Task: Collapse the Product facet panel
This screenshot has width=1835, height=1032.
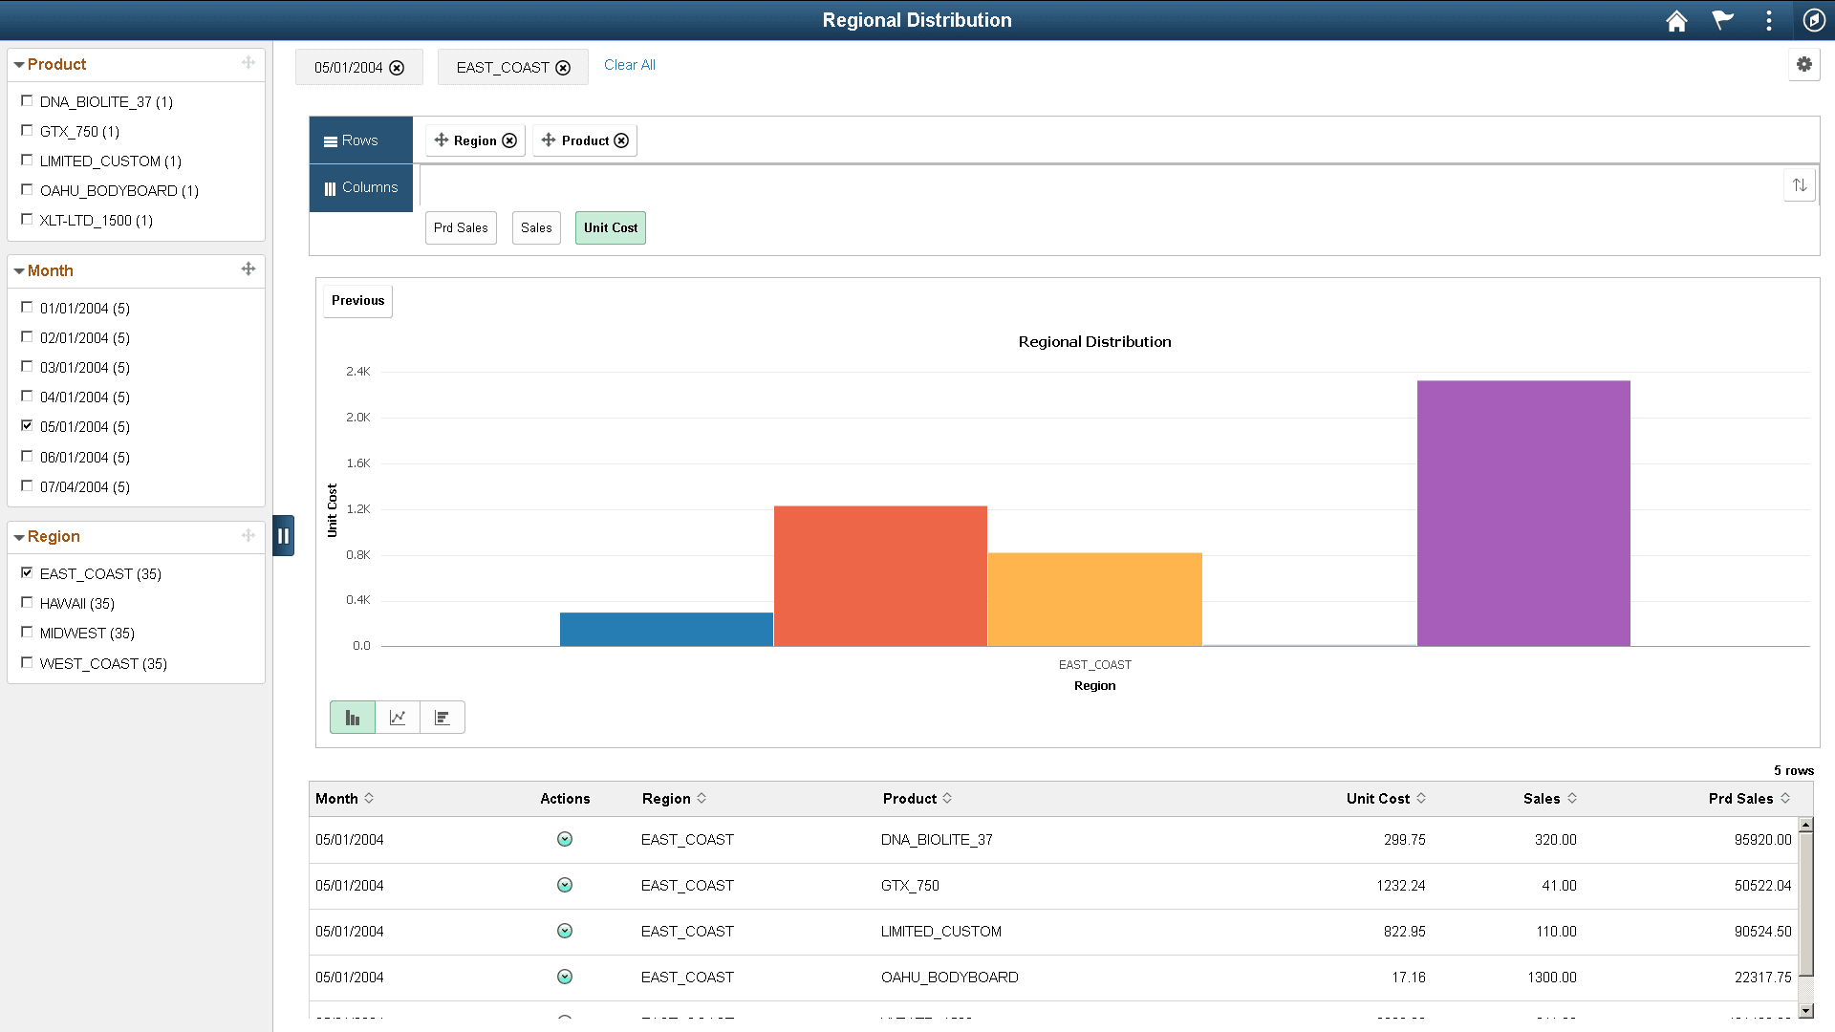Action: point(19,64)
